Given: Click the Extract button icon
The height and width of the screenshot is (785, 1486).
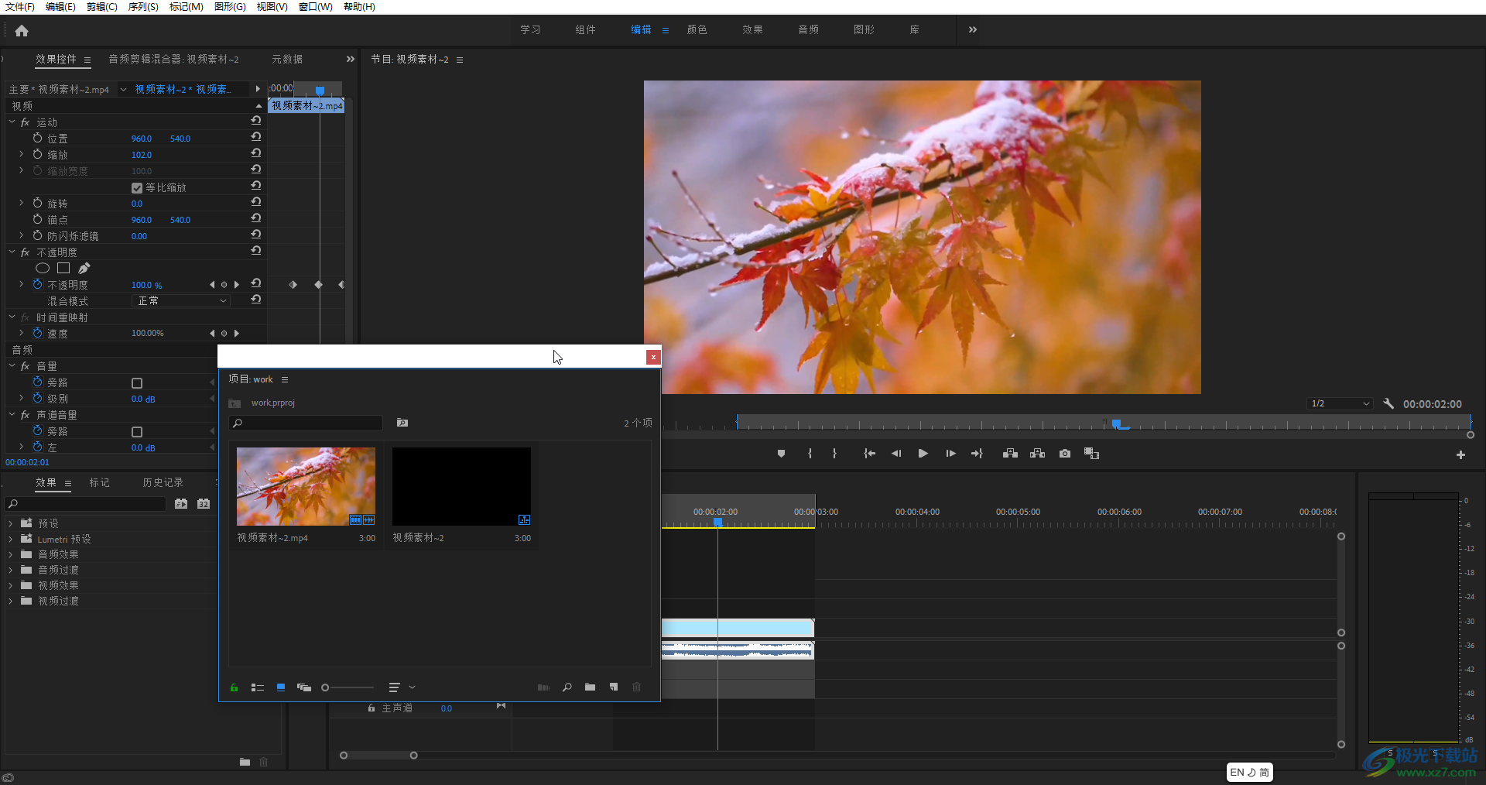Looking at the screenshot, I should point(1037,454).
